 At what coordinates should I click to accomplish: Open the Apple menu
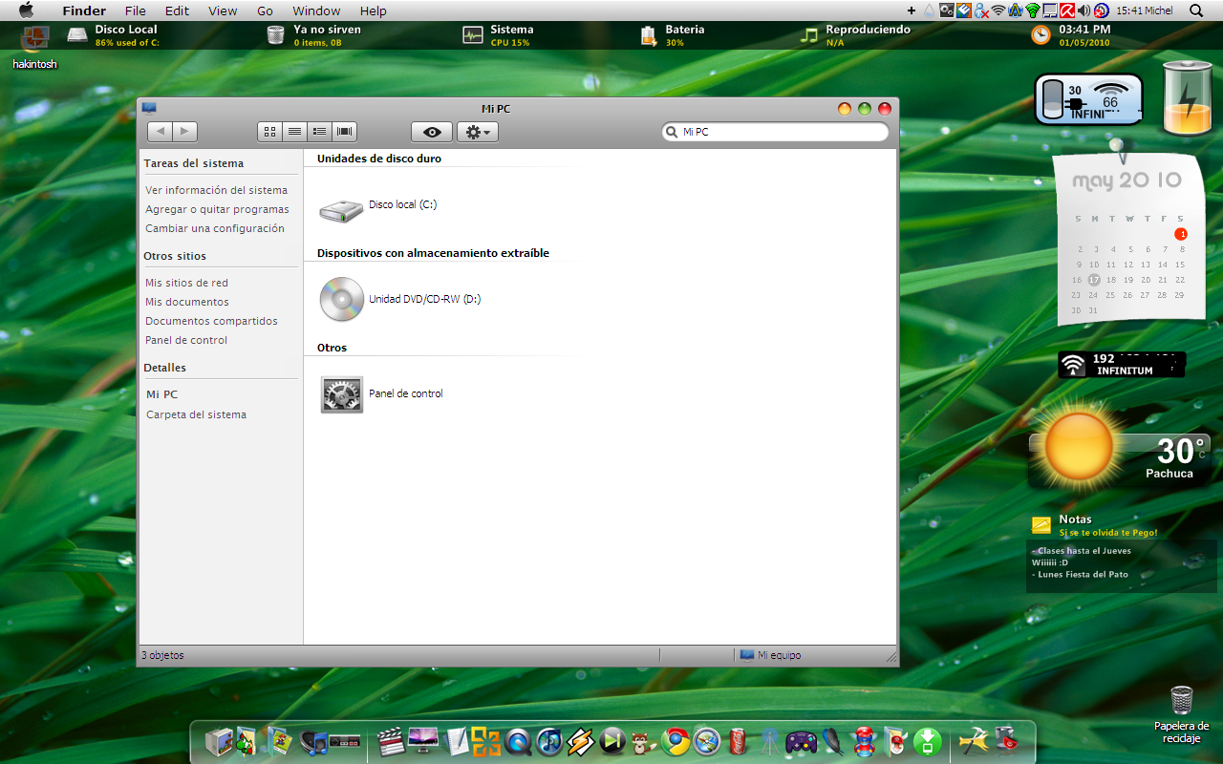click(x=26, y=11)
